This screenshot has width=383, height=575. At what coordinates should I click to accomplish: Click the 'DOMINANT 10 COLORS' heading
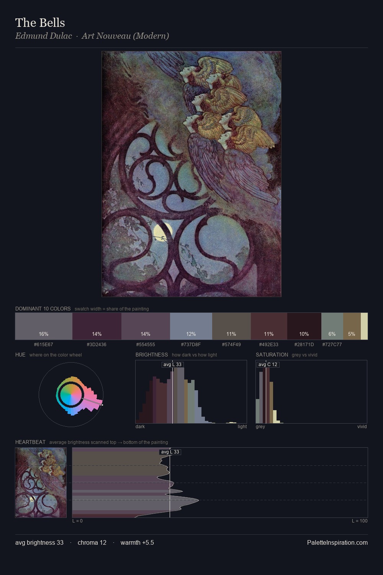[43, 309]
